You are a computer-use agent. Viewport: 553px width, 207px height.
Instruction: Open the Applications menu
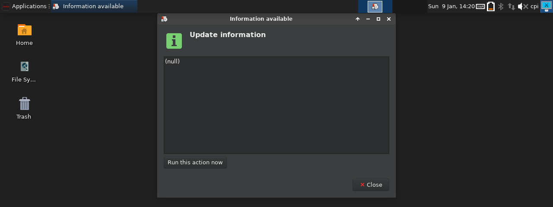coord(25,6)
